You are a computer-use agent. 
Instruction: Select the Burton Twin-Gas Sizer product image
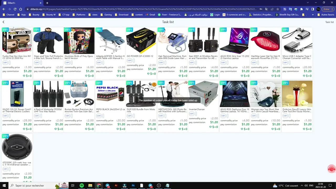click(x=79, y=94)
